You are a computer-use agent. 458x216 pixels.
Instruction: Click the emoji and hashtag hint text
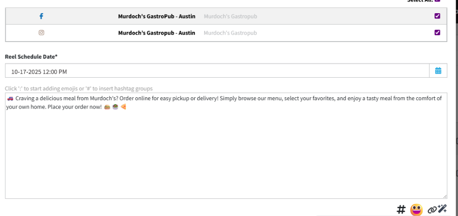pos(79,88)
